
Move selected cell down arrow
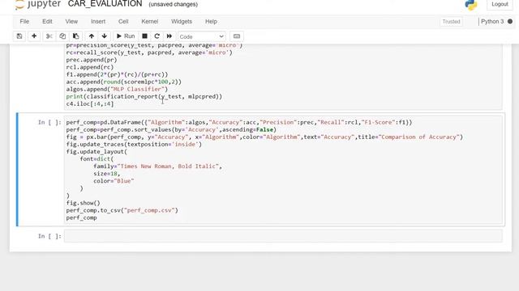(x=105, y=36)
